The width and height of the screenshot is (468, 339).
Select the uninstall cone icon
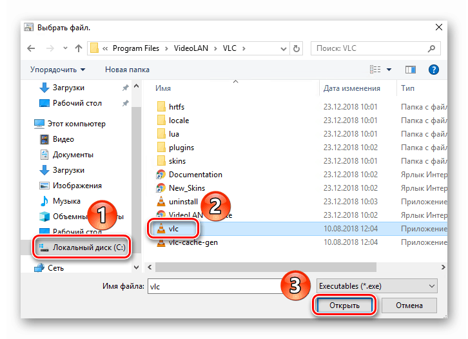point(161,202)
